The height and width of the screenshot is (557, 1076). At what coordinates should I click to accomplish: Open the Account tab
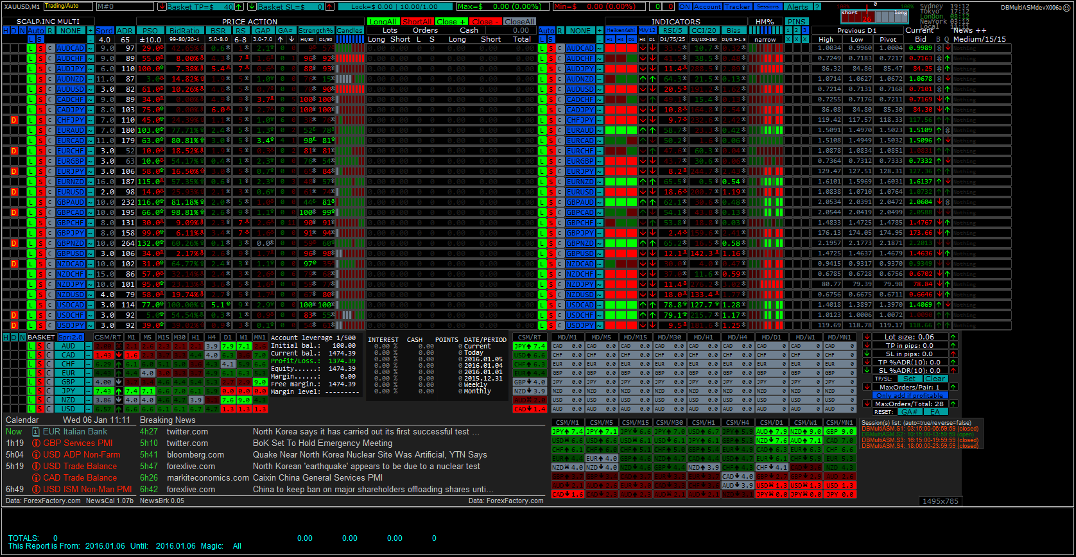click(707, 6)
